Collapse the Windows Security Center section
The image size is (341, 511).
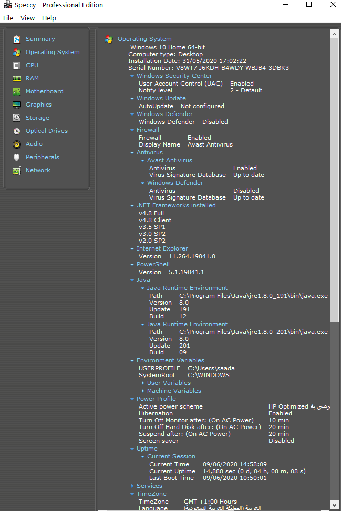pyautogui.click(x=132, y=76)
